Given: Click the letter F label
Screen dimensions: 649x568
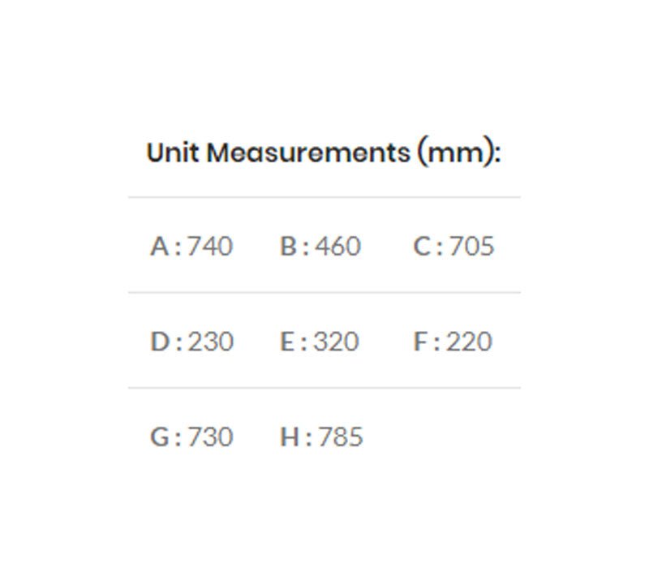Looking at the screenshot, I should coord(420,342).
